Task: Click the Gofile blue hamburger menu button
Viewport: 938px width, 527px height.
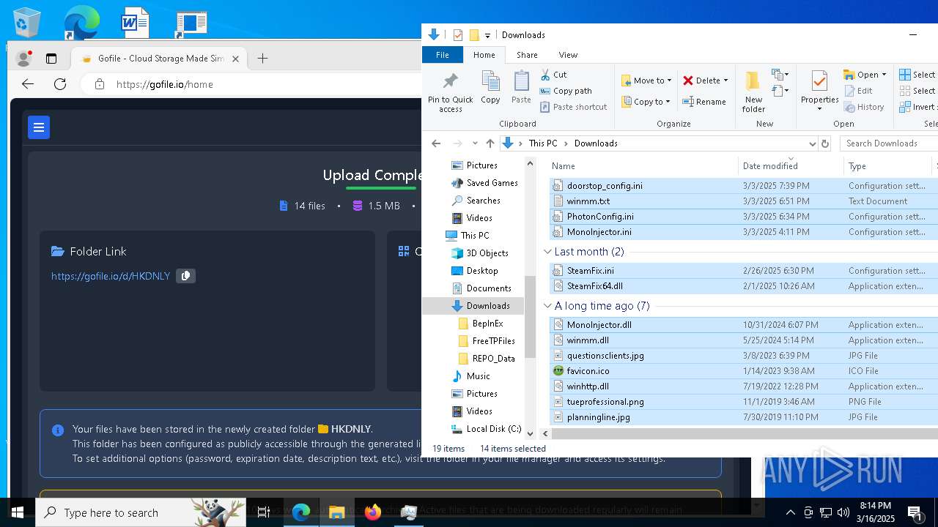Action: (39, 127)
